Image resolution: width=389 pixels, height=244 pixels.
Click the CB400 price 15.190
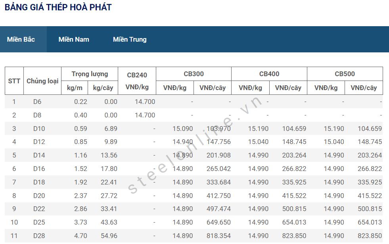tap(258, 129)
